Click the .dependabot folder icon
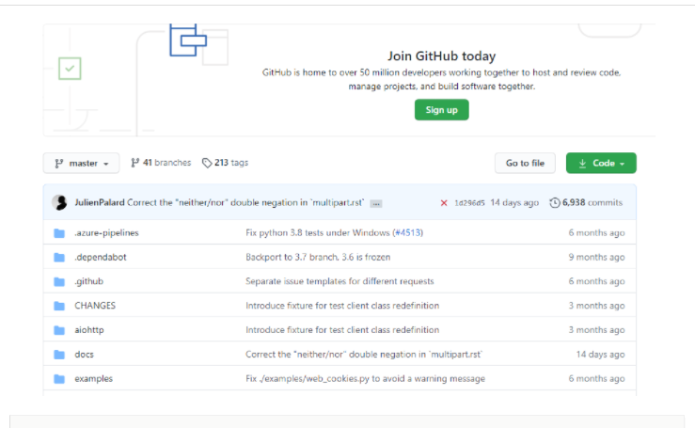 click(59, 257)
